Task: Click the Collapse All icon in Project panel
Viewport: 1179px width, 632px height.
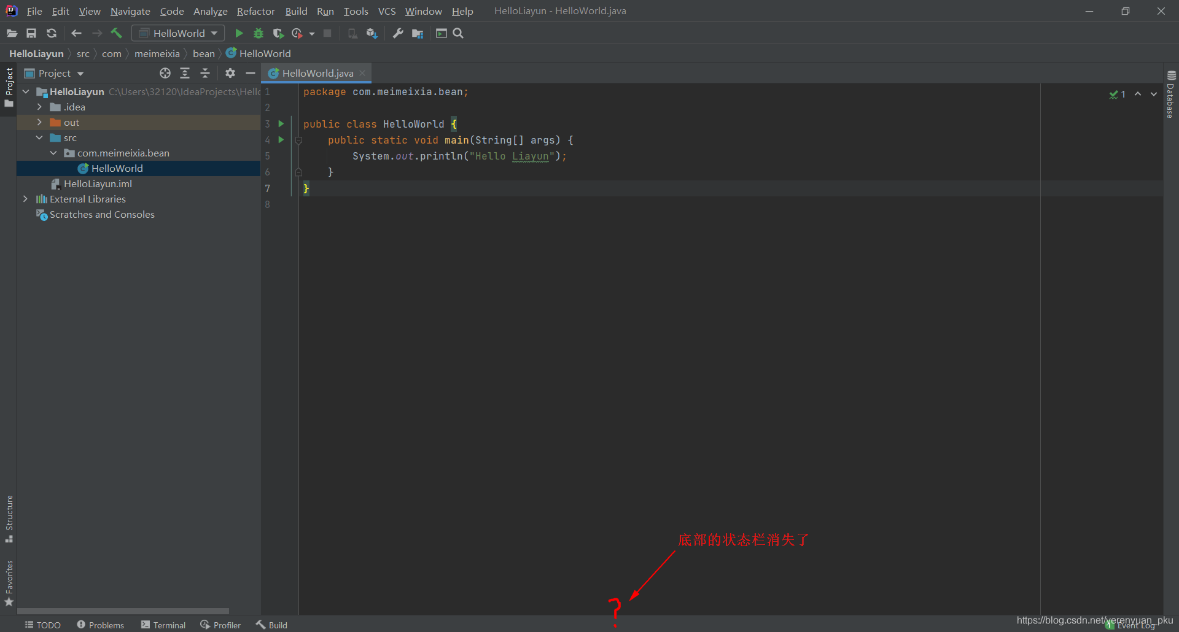Action: tap(205, 73)
